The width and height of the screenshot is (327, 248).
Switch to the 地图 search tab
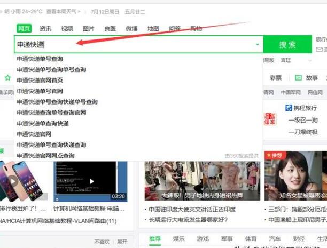153,28
